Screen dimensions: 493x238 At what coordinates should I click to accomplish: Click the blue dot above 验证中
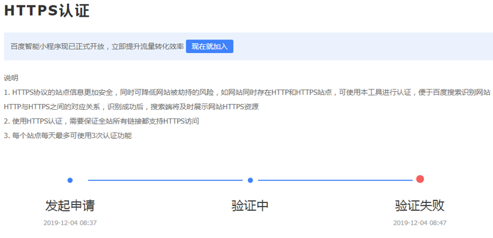pyautogui.click(x=250, y=180)
